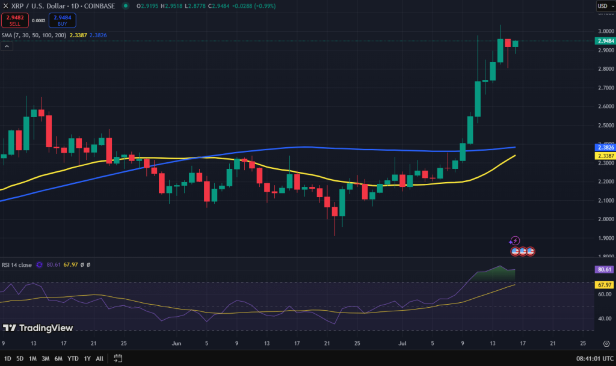Click the yellow SMA value 2.3387 in legend
Viewport: 616px width, 366px height.
click(x=78, y=35)
